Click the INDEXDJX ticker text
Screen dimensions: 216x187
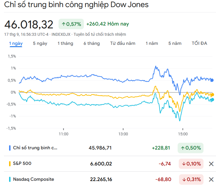[x=61, y=34]
